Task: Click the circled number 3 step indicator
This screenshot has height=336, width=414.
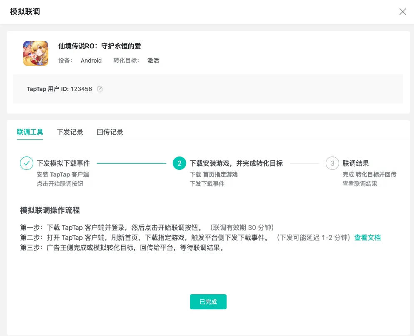Action: pyautogui.click(x=332, y=163)
